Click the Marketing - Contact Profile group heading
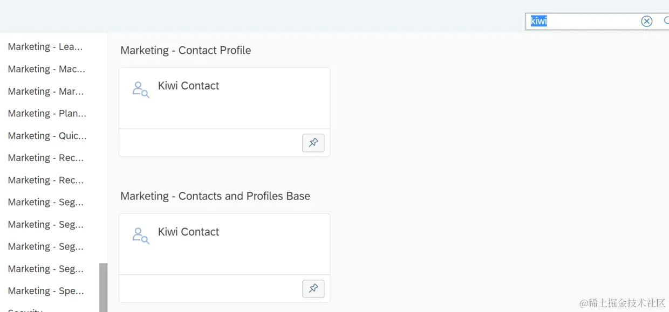Image resolution: width=669 pixels, height=312 pixels. tap(186, 50)
